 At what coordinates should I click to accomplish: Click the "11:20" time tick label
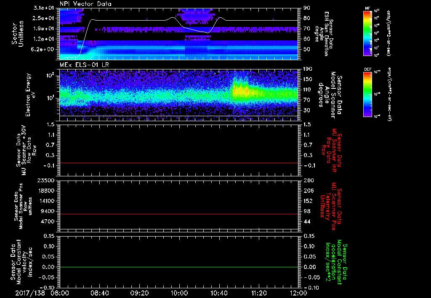[x=259, y=293]
